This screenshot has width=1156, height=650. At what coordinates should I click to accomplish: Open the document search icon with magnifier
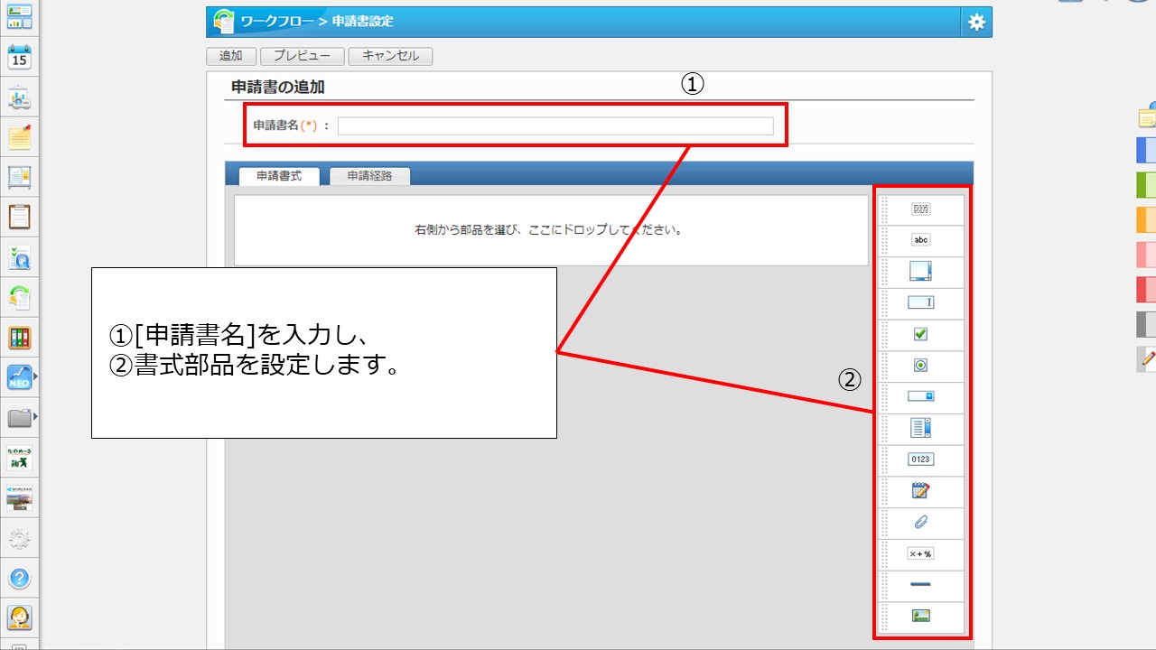click(x=20, y=257)
